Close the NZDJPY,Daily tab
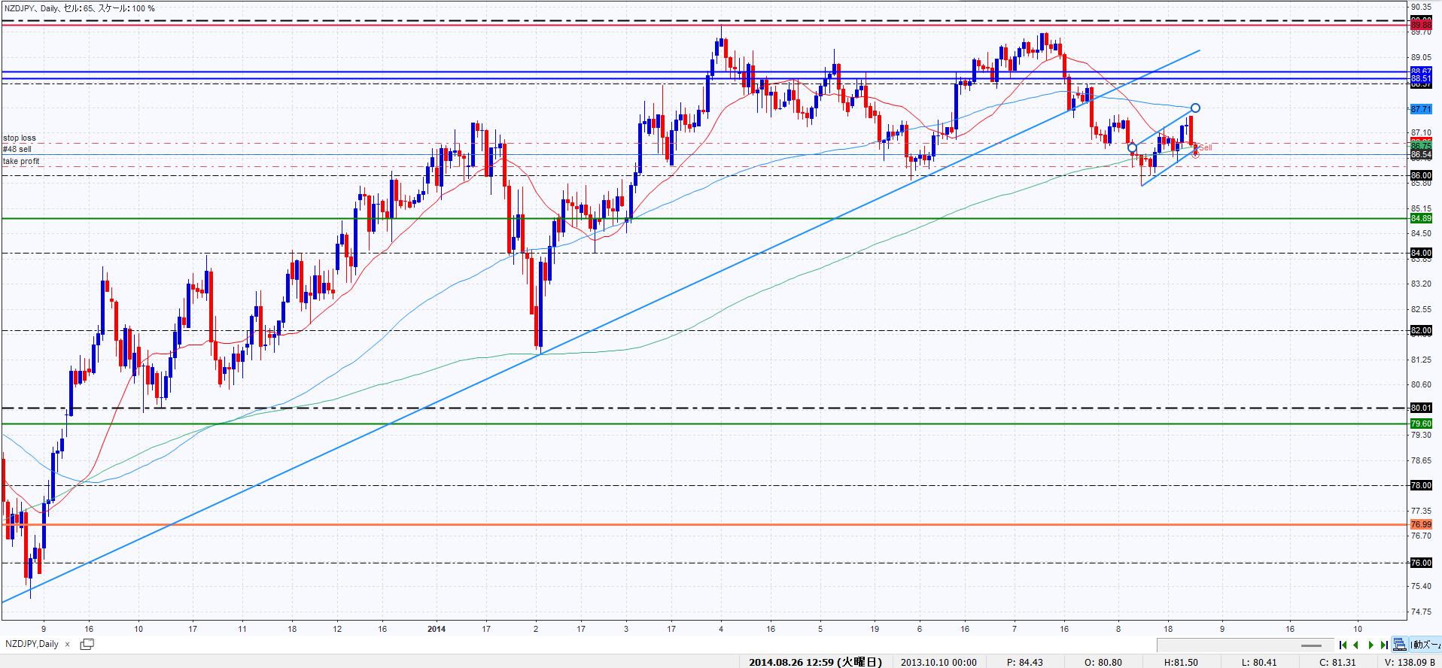The image size is (1442, 668). coord(67,644)
